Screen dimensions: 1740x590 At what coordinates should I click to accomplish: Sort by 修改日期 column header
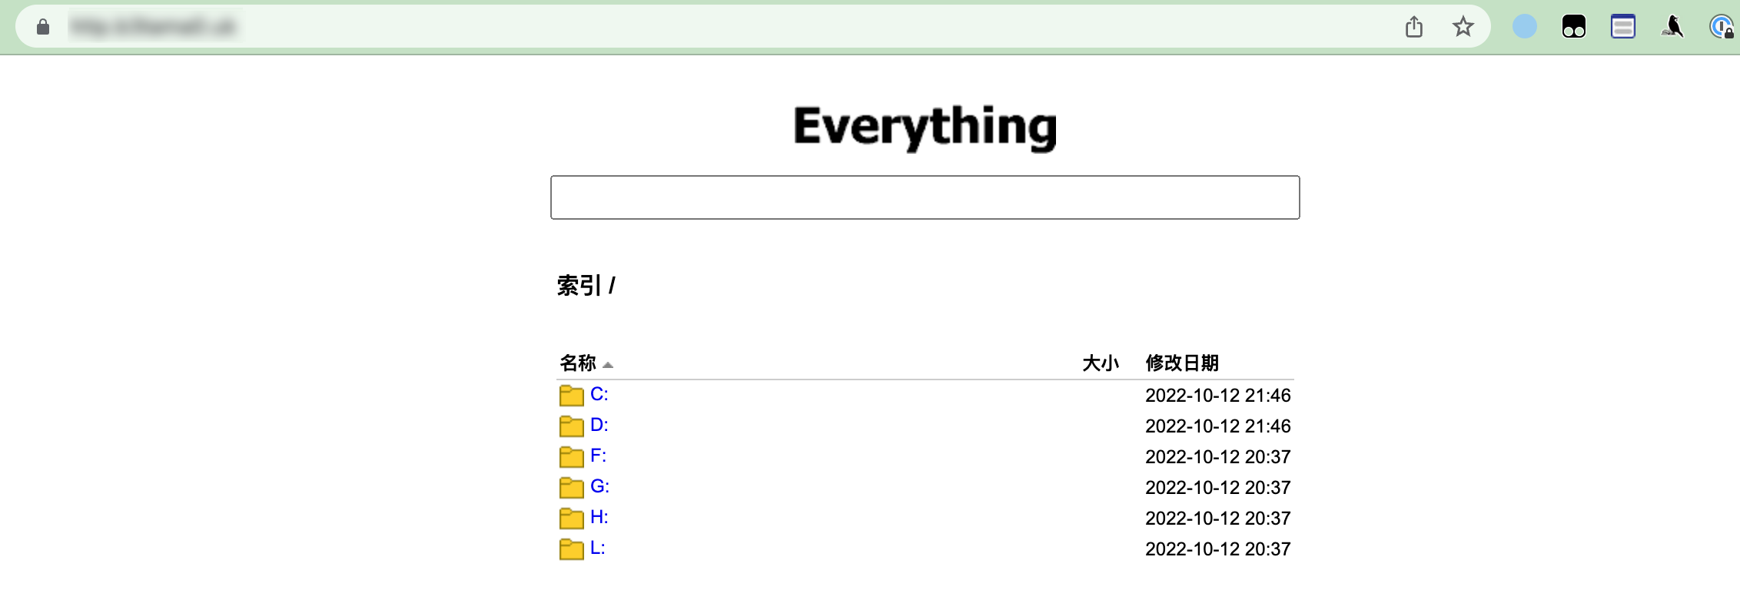click(1182, 363)
